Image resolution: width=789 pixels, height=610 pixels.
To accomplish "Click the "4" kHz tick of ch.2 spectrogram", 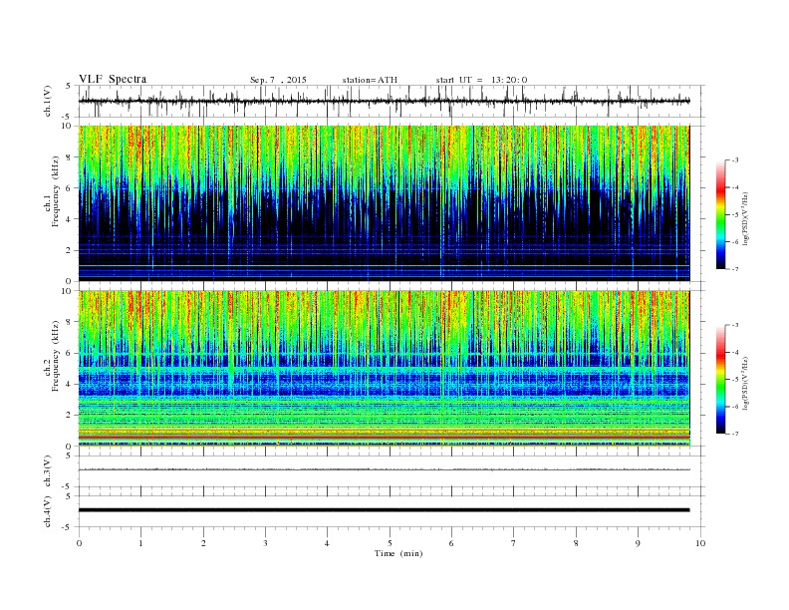I will 70,384.
